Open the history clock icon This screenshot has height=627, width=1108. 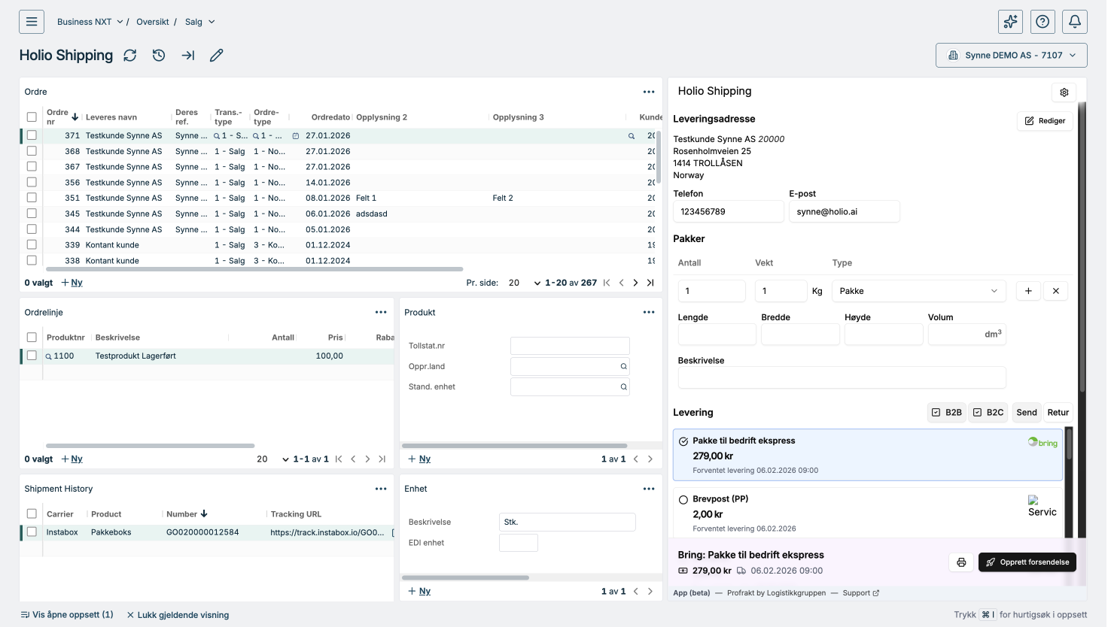point(159,56)
